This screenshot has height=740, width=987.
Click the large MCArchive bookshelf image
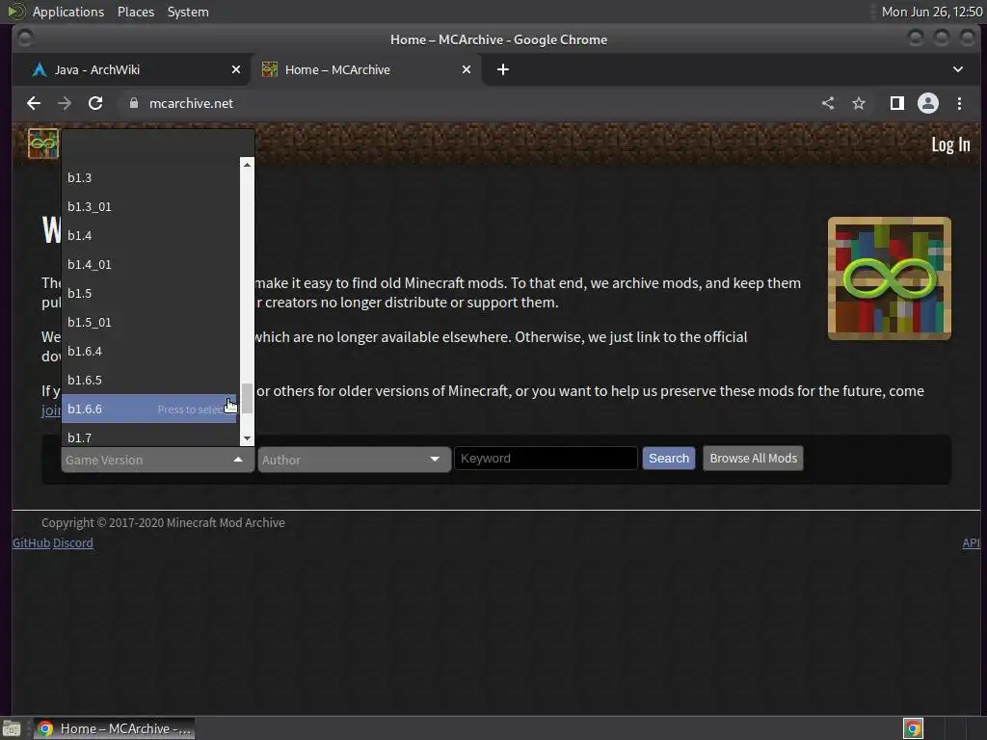890,278
